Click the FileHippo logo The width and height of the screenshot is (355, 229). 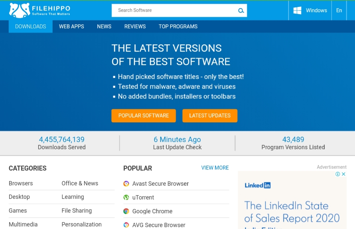(39, 11)
